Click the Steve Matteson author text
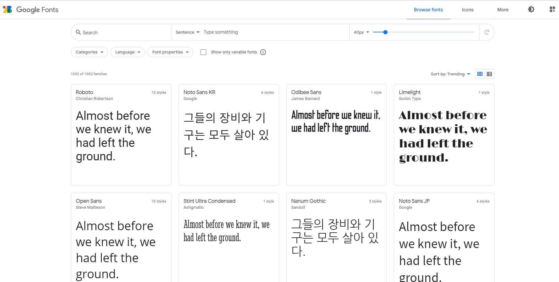This screenshot has height=282, width=559. [90, 207]
